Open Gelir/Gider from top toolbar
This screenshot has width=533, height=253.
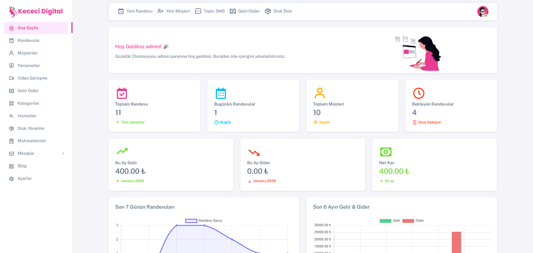(245, 11)
